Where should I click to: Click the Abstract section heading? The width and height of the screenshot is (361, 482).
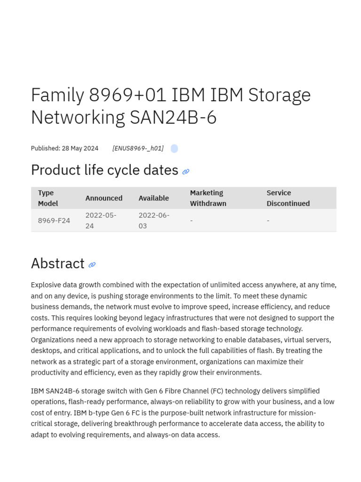point(57,263)
